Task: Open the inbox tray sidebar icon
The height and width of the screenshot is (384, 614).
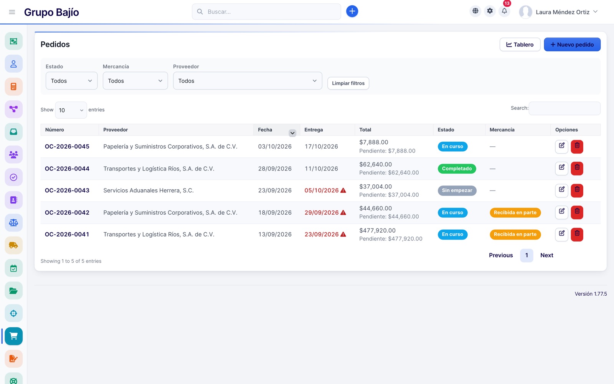Action: pyautogui.click(x=13, y=132)
